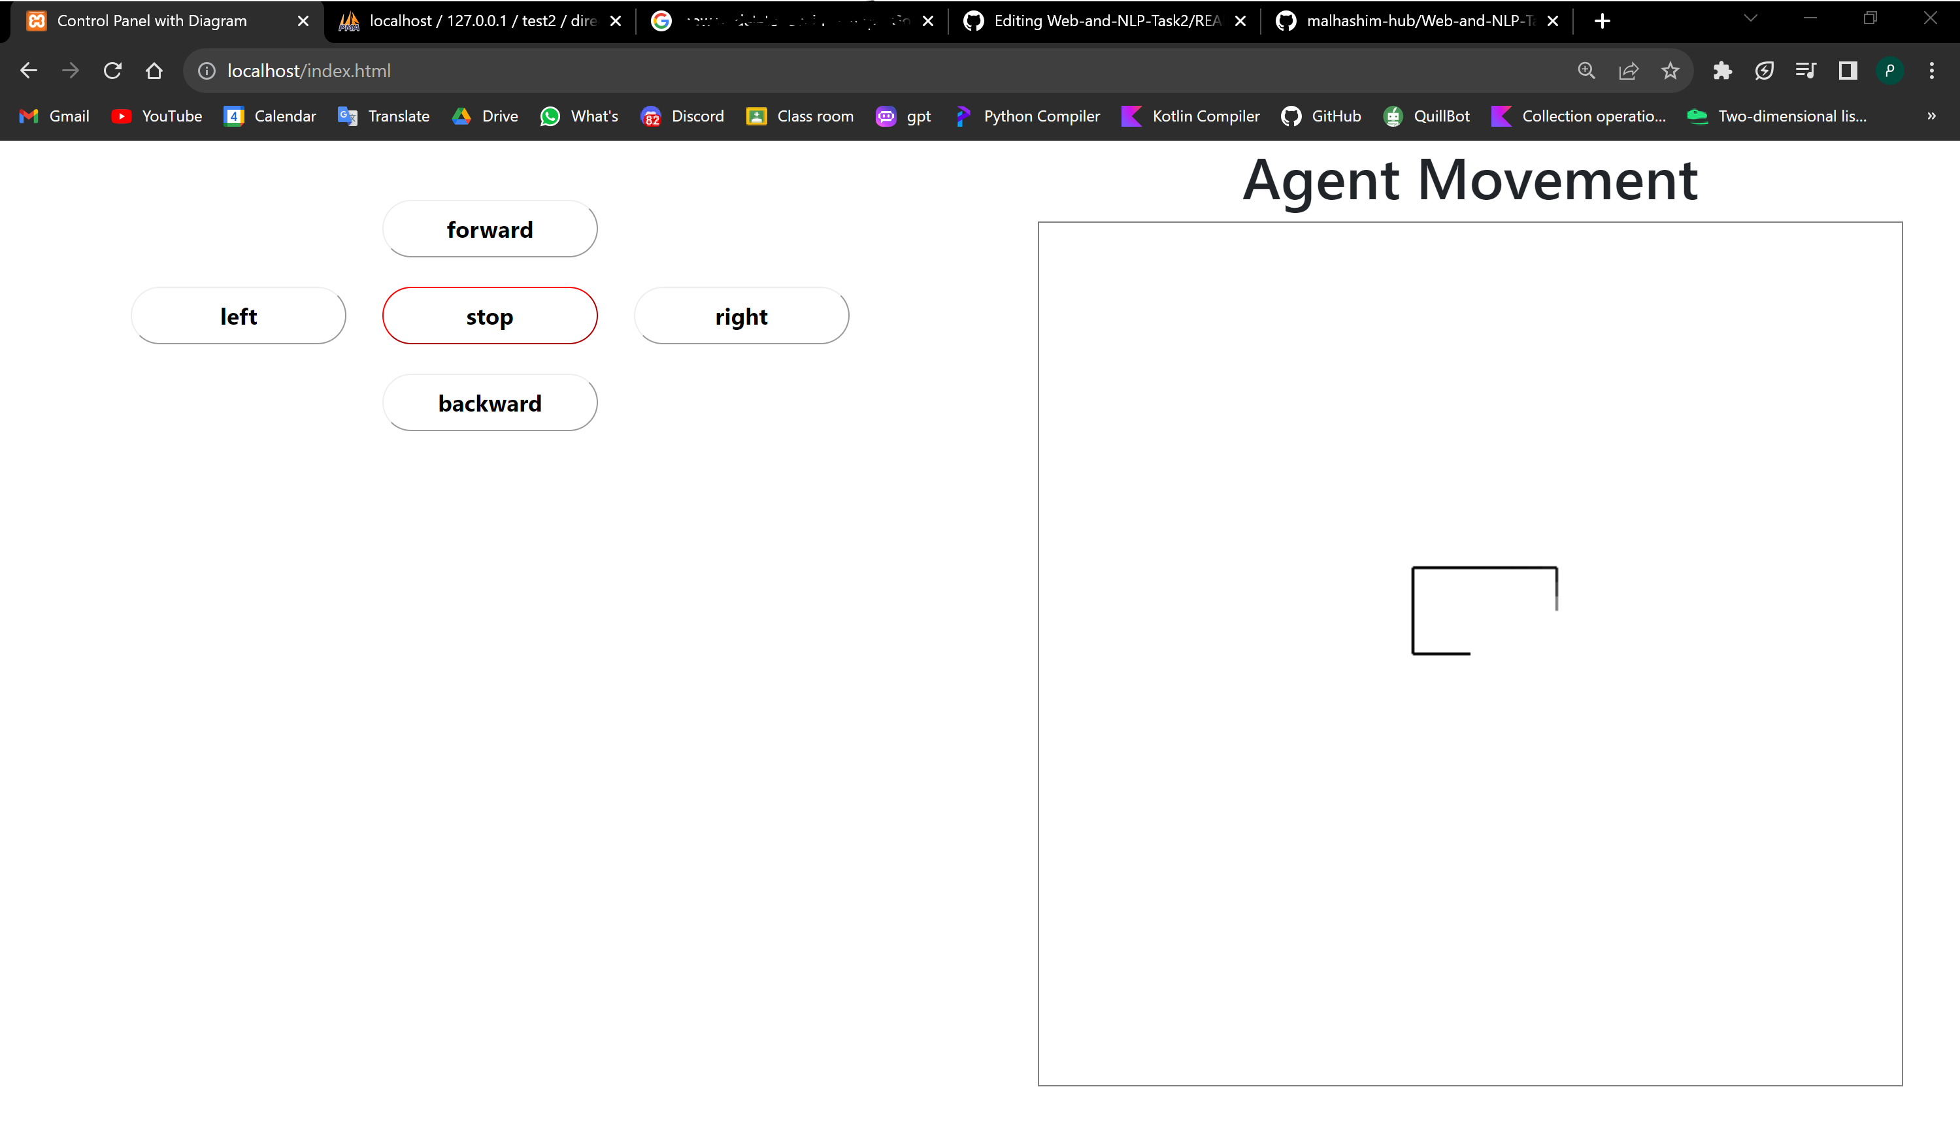Open the hidden bookmarks overflow chevron

pos(1931,116)
